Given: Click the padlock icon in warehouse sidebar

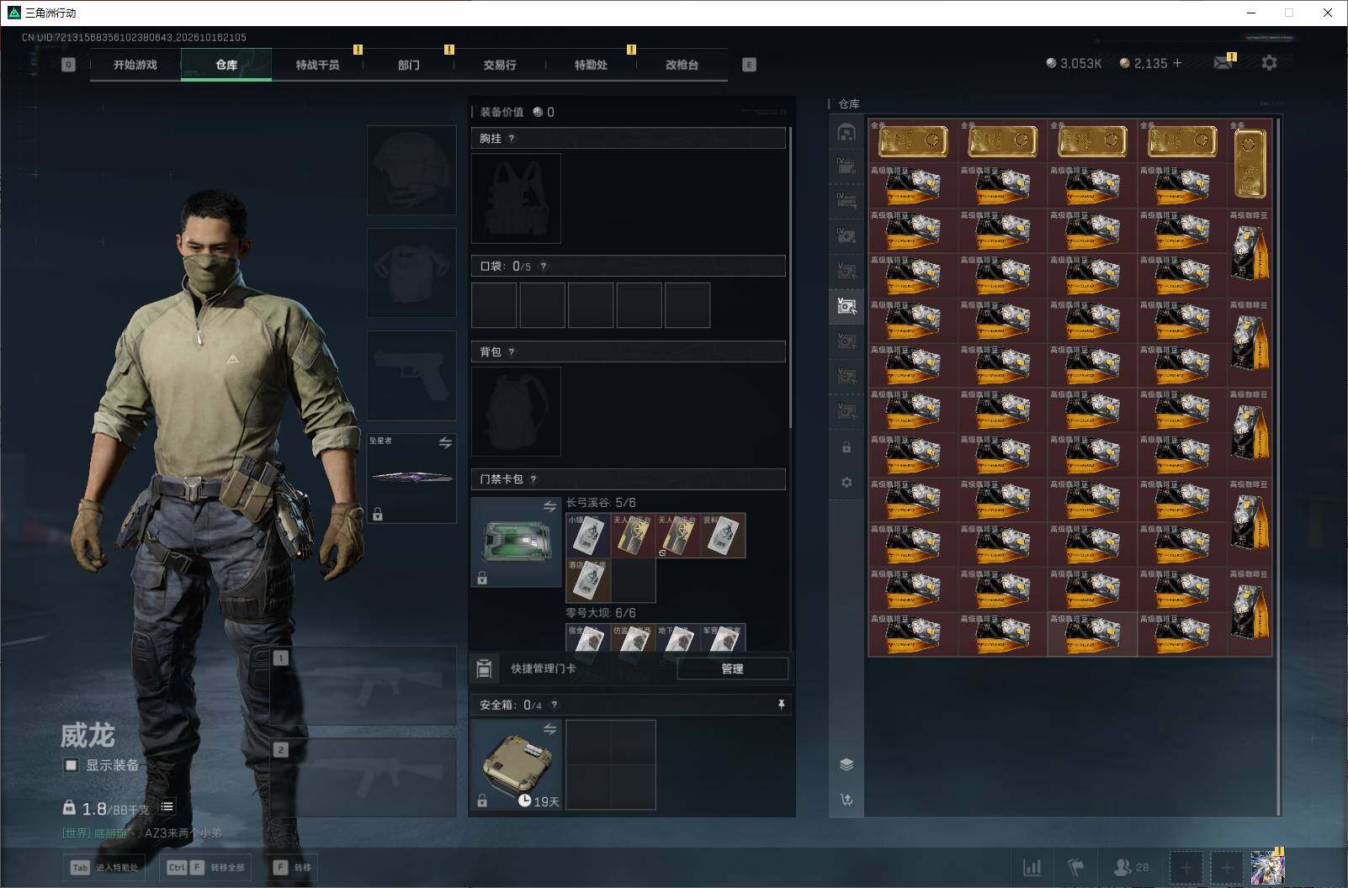Looking at the screenshot, I should pyautogui.click(x=846, y=447).
